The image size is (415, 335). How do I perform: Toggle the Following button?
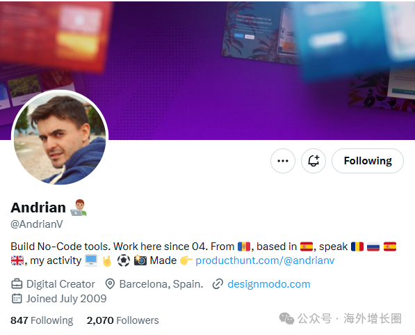point(368,161)
